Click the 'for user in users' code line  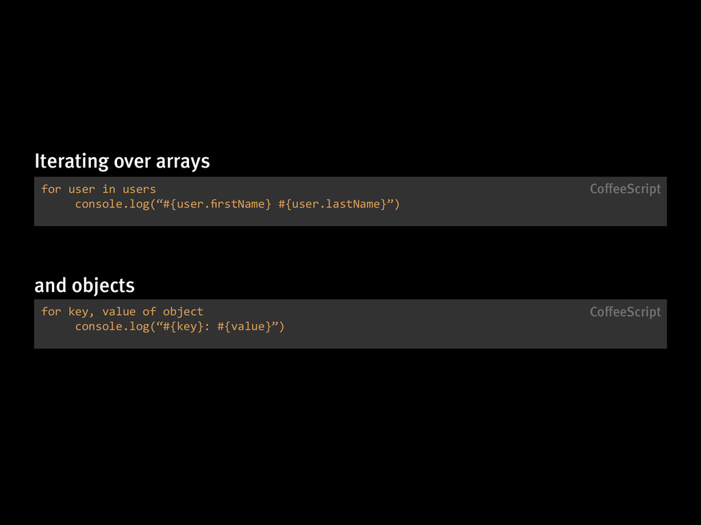click(x=99, y=189)
